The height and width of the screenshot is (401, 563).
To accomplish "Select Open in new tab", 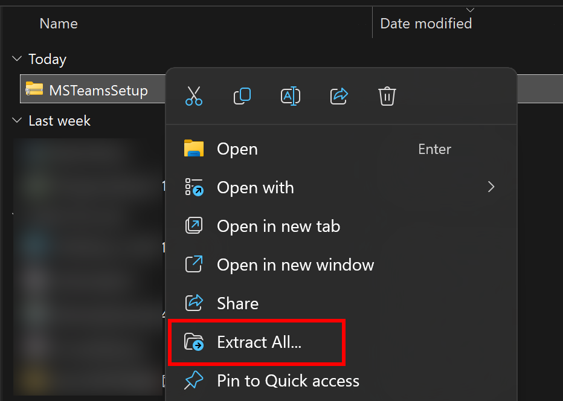I will (x=278, y=226).
